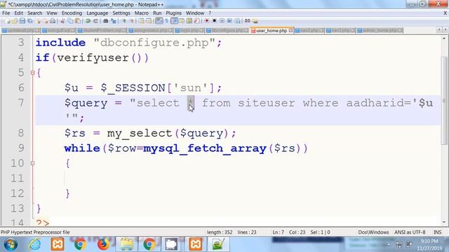Open Firefox from the taskbar
This screenshot has height=252, width=449.
103,244
